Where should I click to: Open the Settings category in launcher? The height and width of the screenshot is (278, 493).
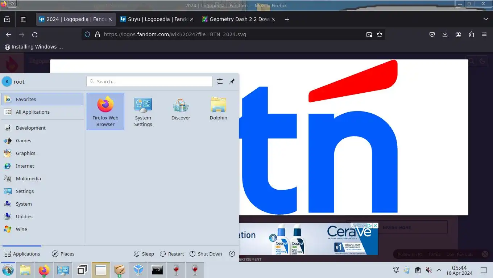(x=42, y=191)
